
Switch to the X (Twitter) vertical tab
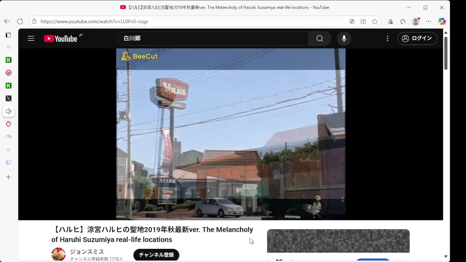(x=8, y=98)
